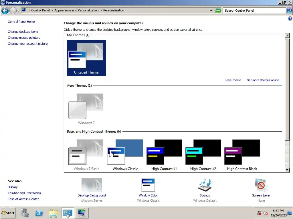Open the recent pages dropdown arrow

pyautogui.click(x=18, y=11)
